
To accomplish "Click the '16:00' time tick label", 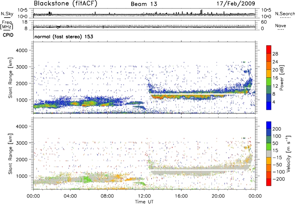I will (181, 196).
